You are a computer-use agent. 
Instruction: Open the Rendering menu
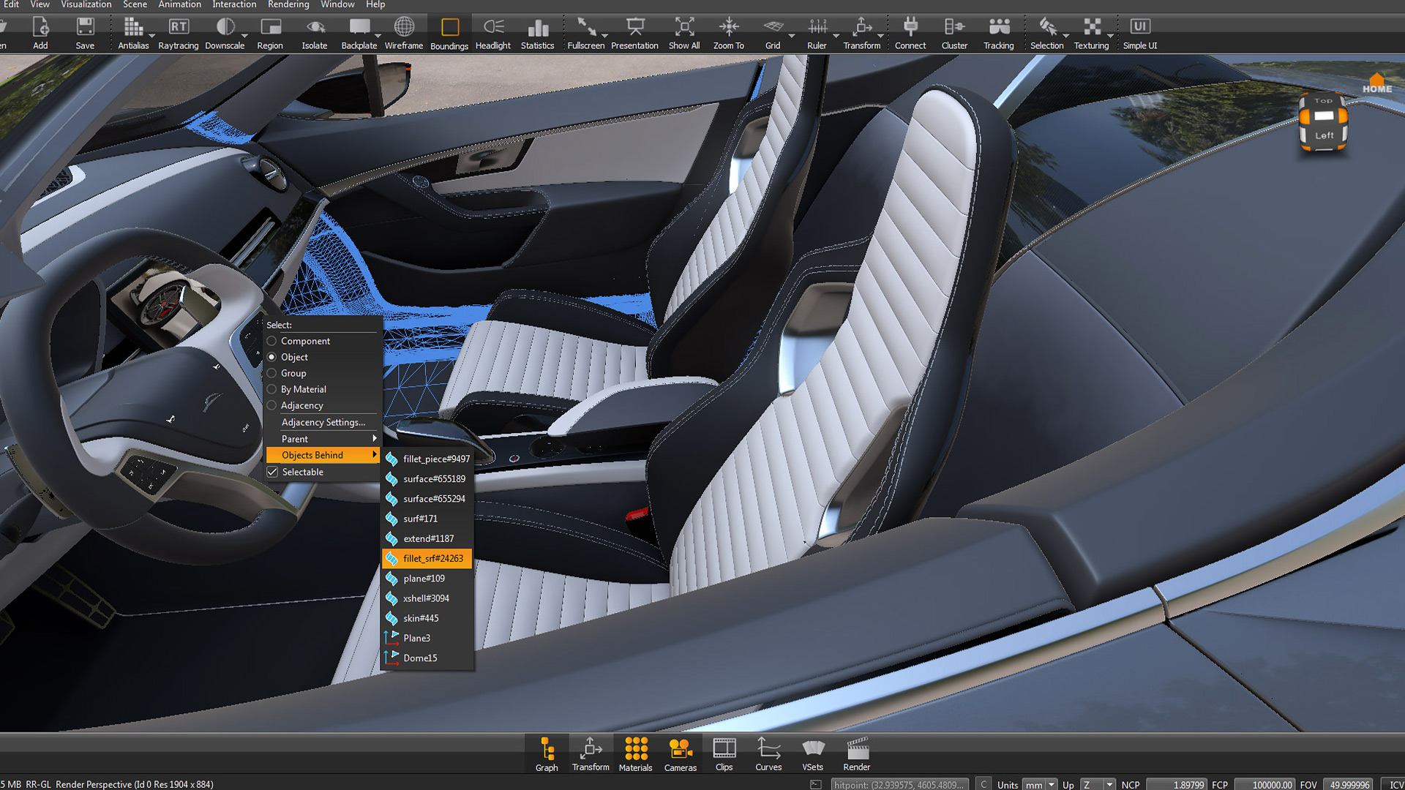coord(288,4)
